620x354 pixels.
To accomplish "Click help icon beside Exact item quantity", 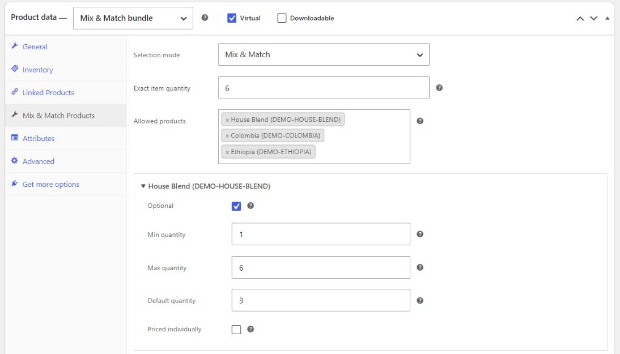I will point(439,88).
